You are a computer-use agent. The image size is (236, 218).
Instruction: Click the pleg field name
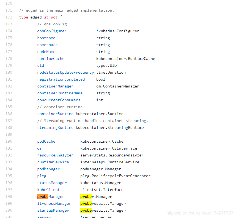(x=42, y=176)
